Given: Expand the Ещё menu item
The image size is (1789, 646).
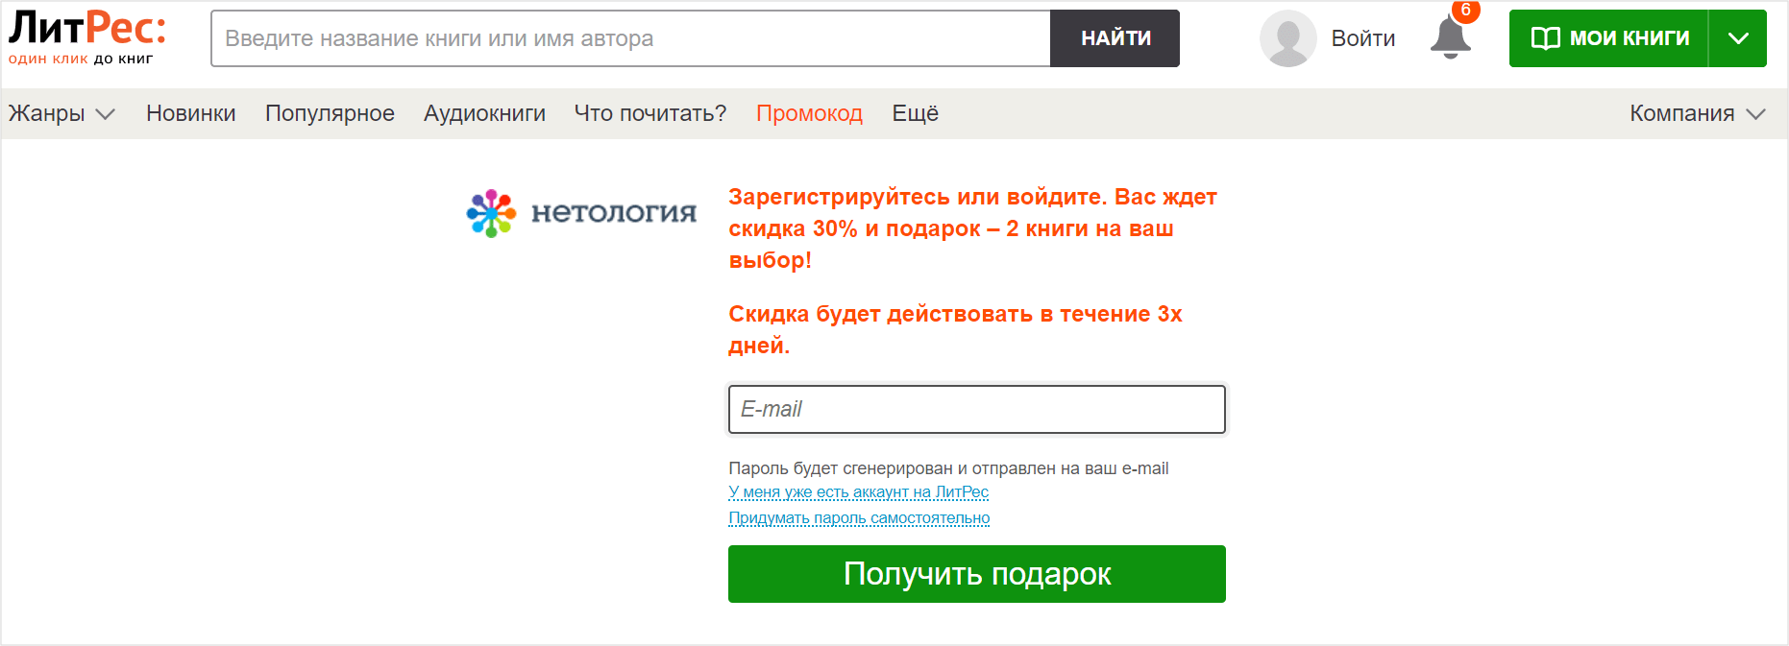Looking at the screenshot, I should click(915, 113).
